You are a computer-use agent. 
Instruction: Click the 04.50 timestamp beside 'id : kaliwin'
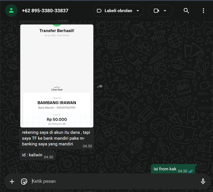[49, 157]
